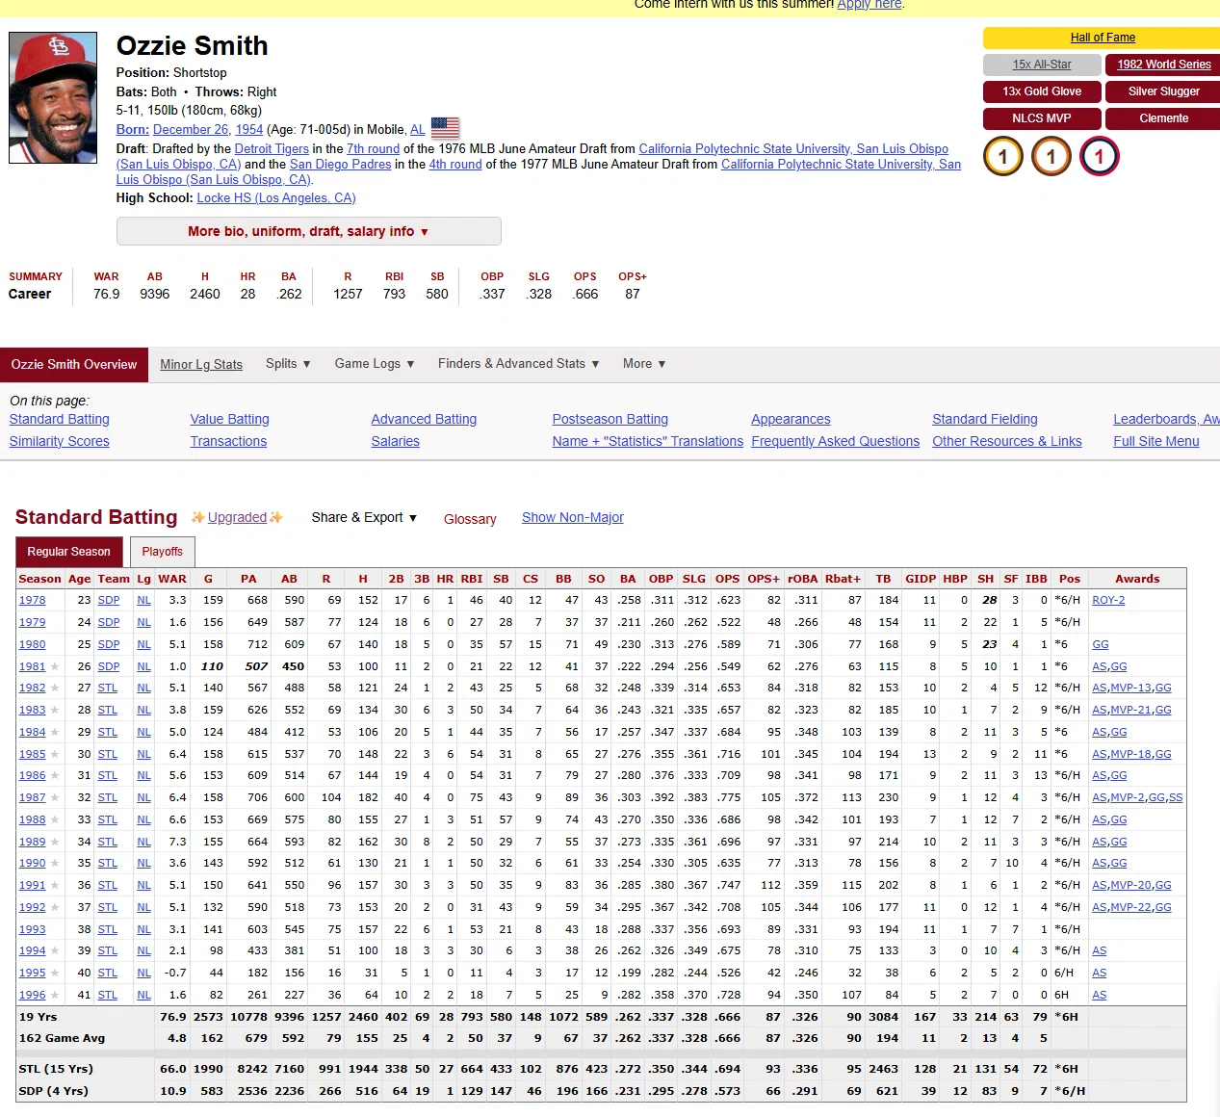The width and height of the screenshot is (1220, 1117).
Task: Open Transactions link
Action: pos(228,441)
